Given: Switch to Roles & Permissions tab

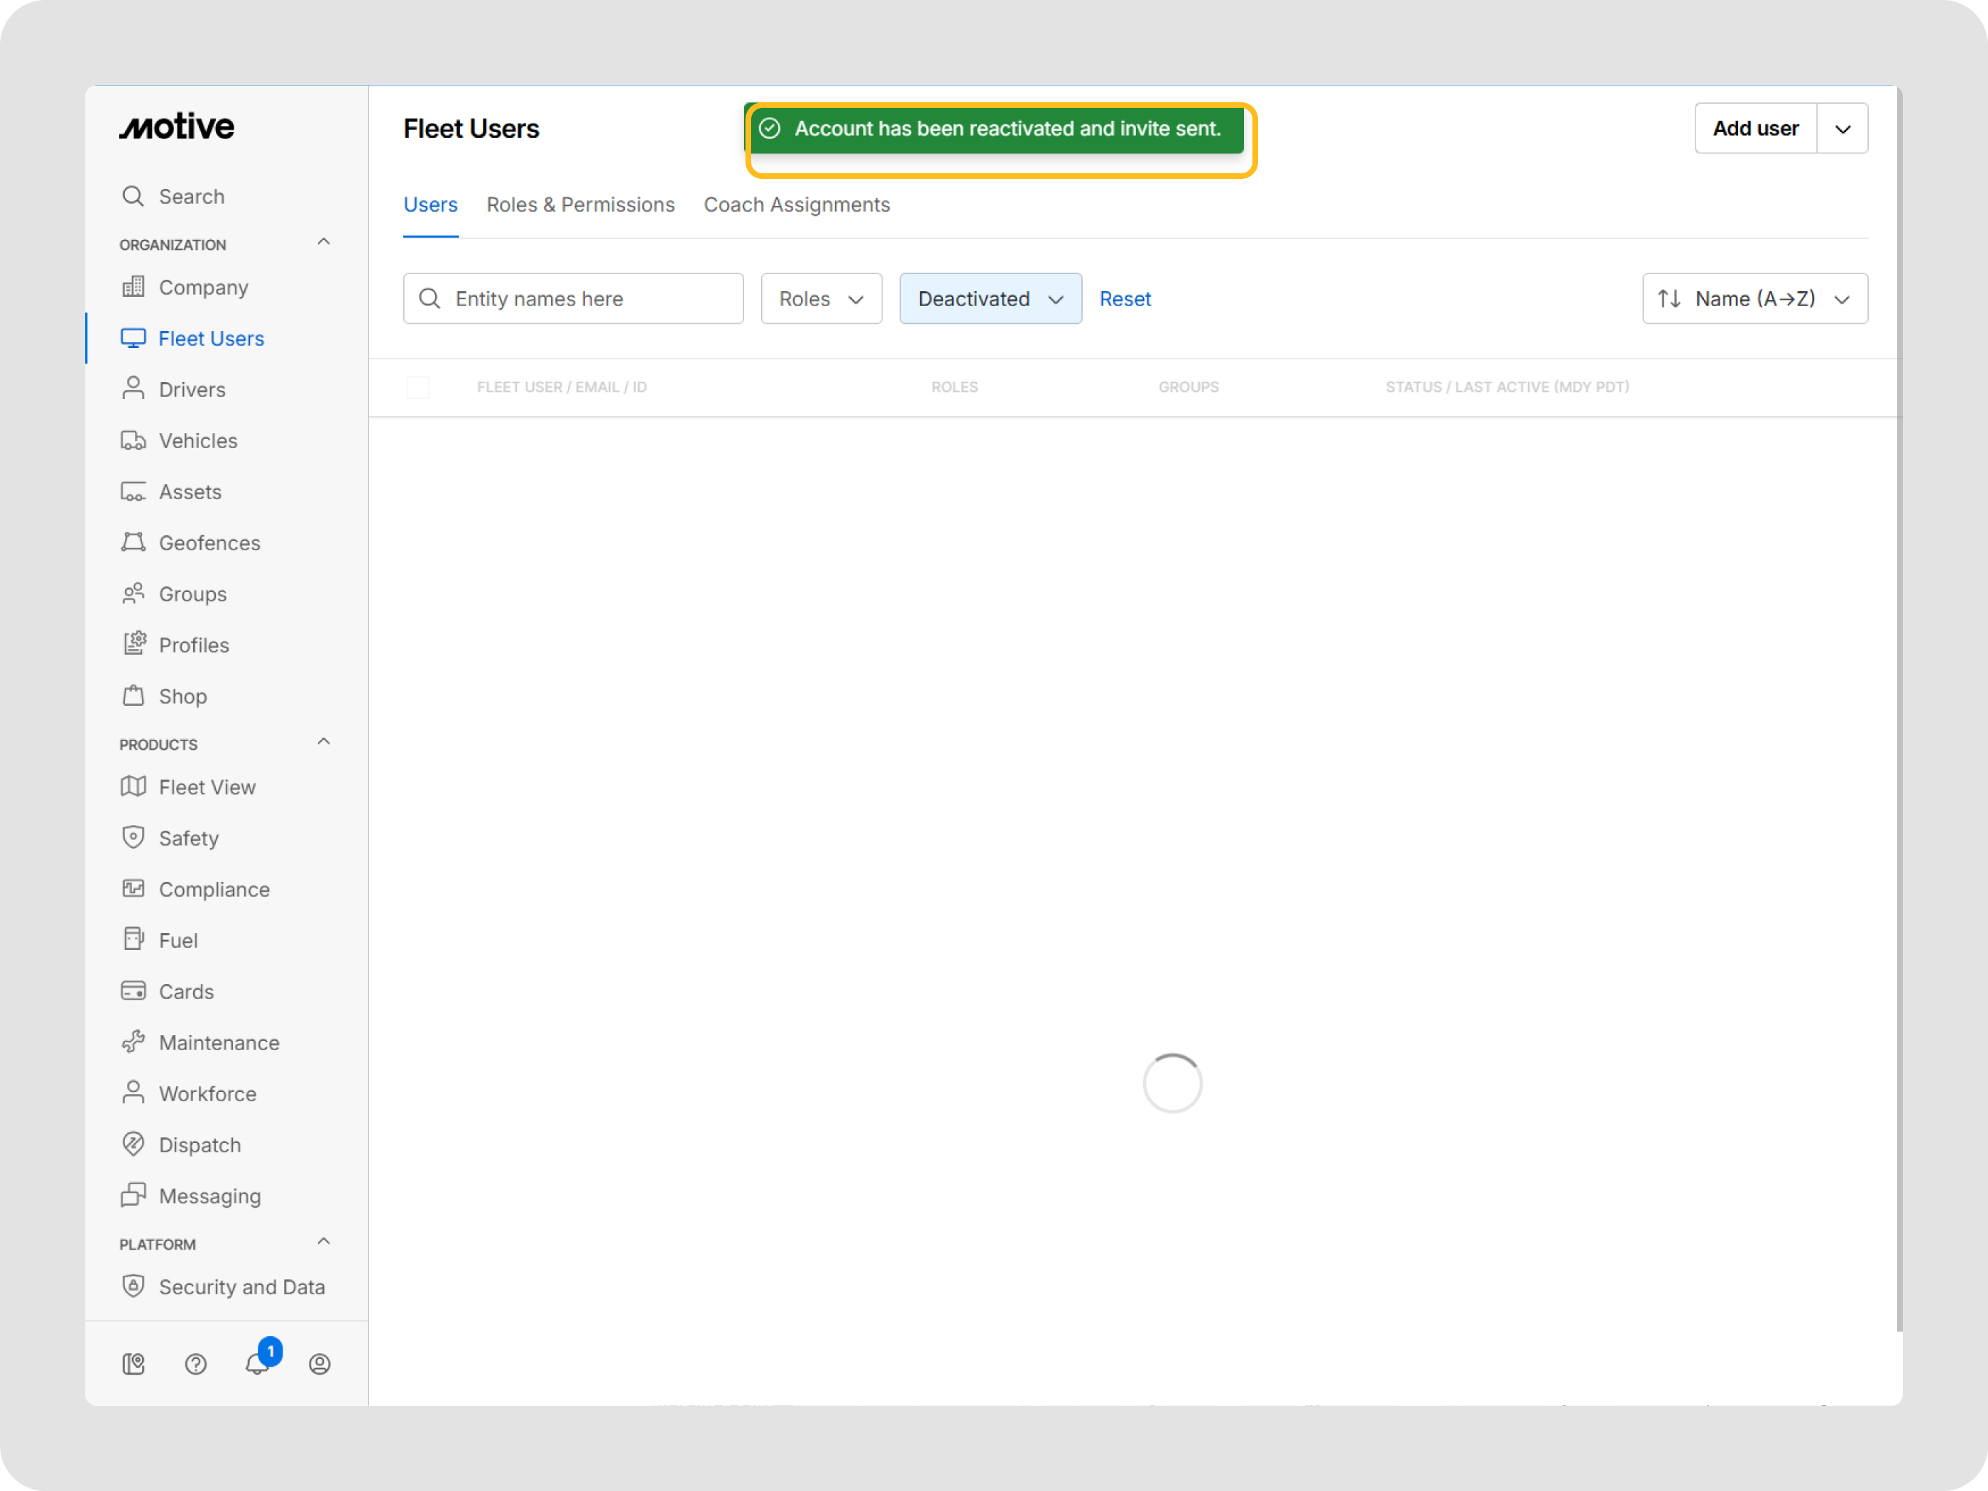Looking at the screenshot, I should click(x=579, y=205).
